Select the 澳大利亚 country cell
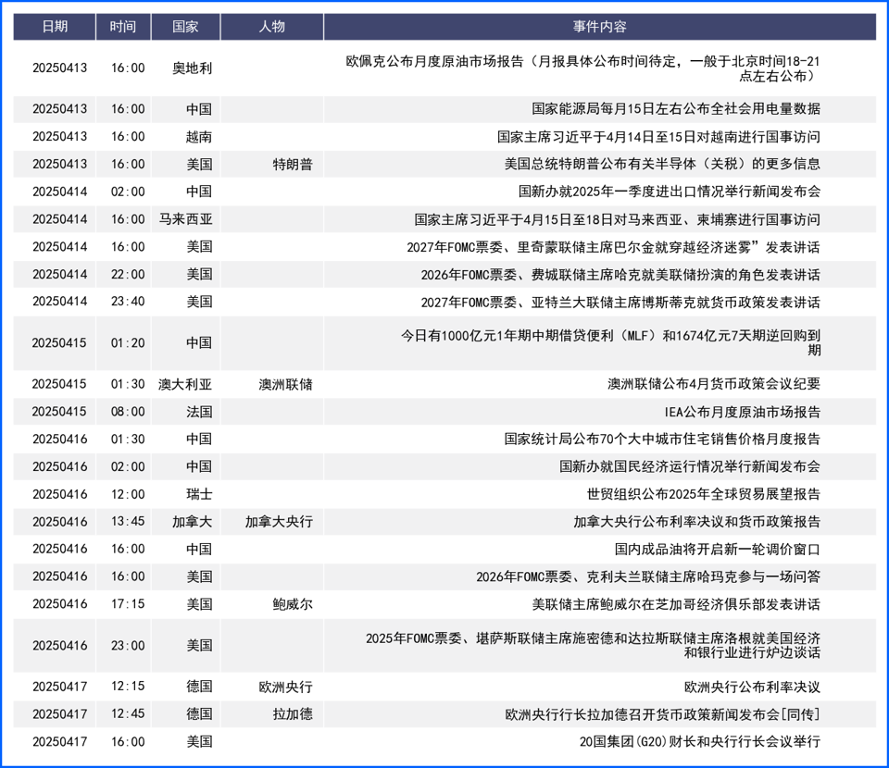 click(x=185, y=385)
